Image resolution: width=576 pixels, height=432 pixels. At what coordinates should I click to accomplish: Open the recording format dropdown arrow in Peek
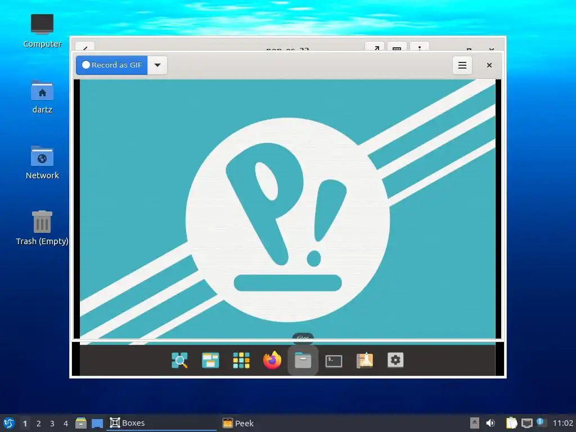tap(157, 65)
